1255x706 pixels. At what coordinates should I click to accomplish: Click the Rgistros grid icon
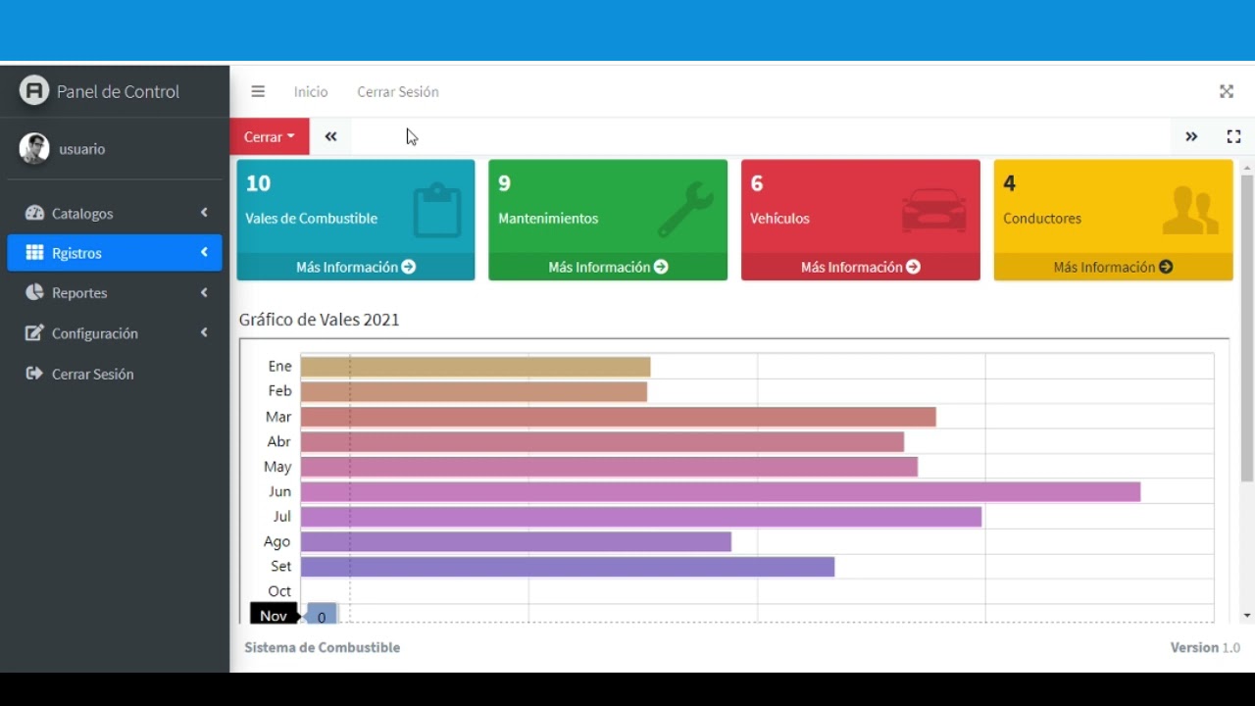pyautogui.click(x=34, y=253)
